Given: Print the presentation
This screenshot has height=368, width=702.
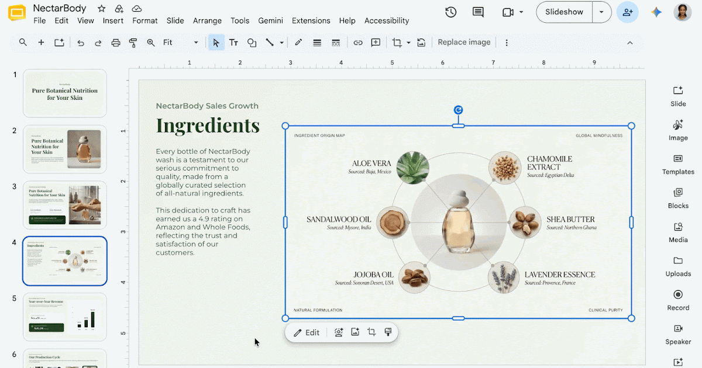Looking at the screenshot, I should 116,43.
